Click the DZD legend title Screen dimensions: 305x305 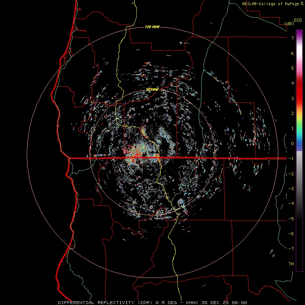pos(298,20)
